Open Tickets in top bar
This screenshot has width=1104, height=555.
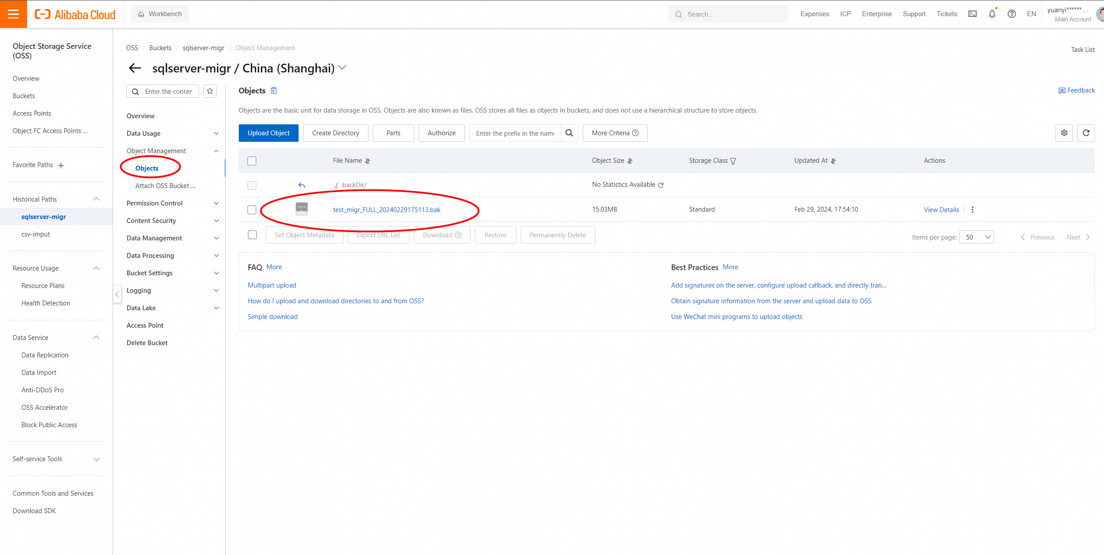click(x=946, y=14)
